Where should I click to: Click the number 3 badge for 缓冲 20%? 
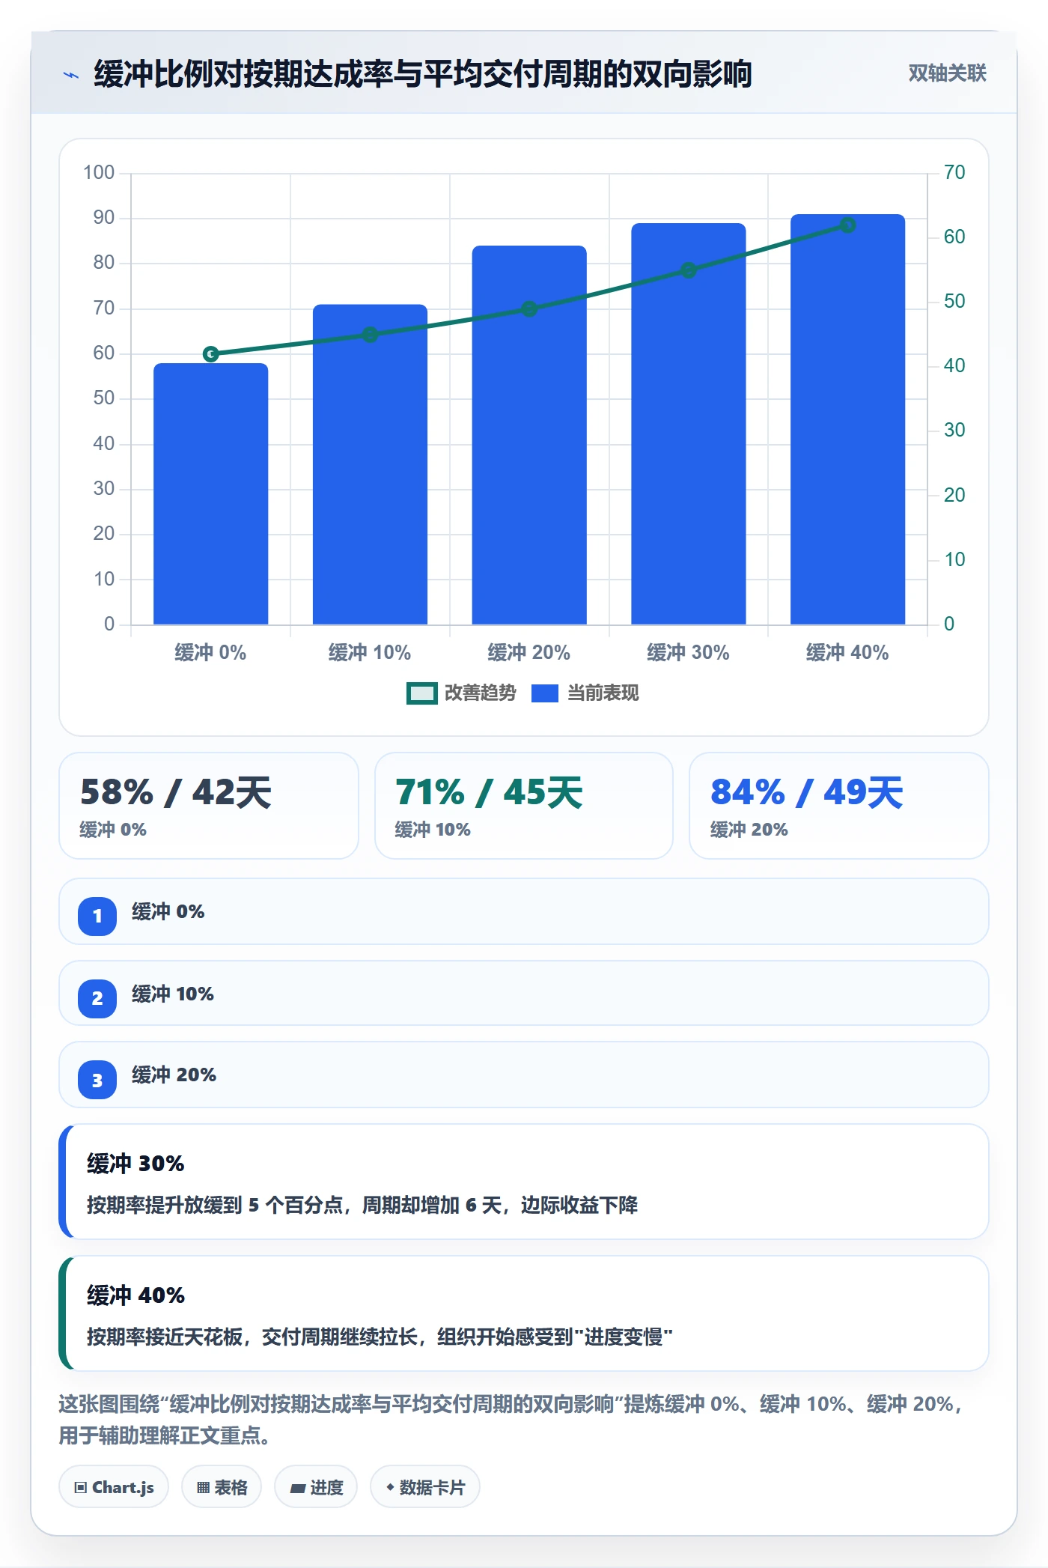(97, 1080)
